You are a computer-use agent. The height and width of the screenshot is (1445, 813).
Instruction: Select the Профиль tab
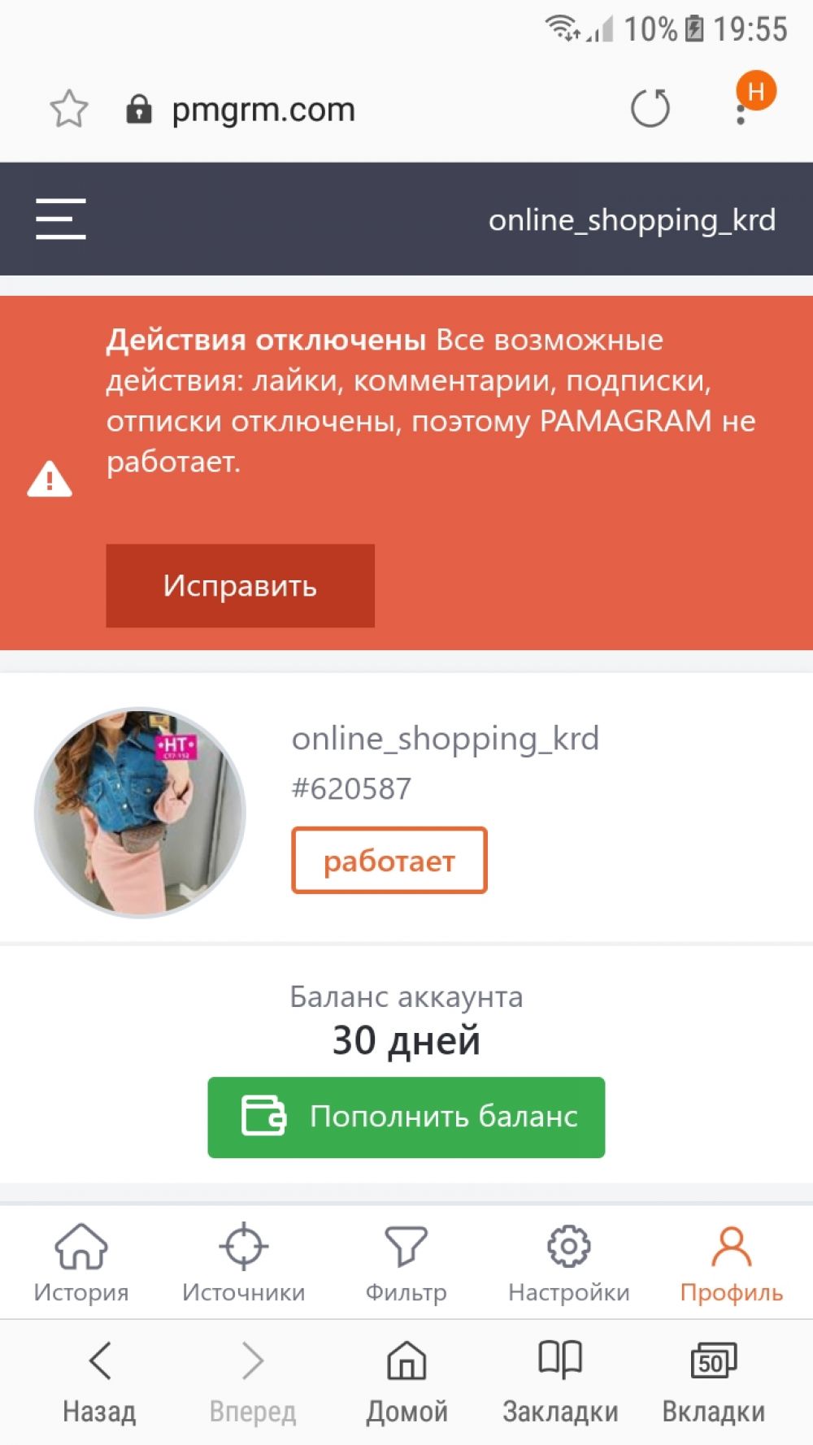(732, 1263)
